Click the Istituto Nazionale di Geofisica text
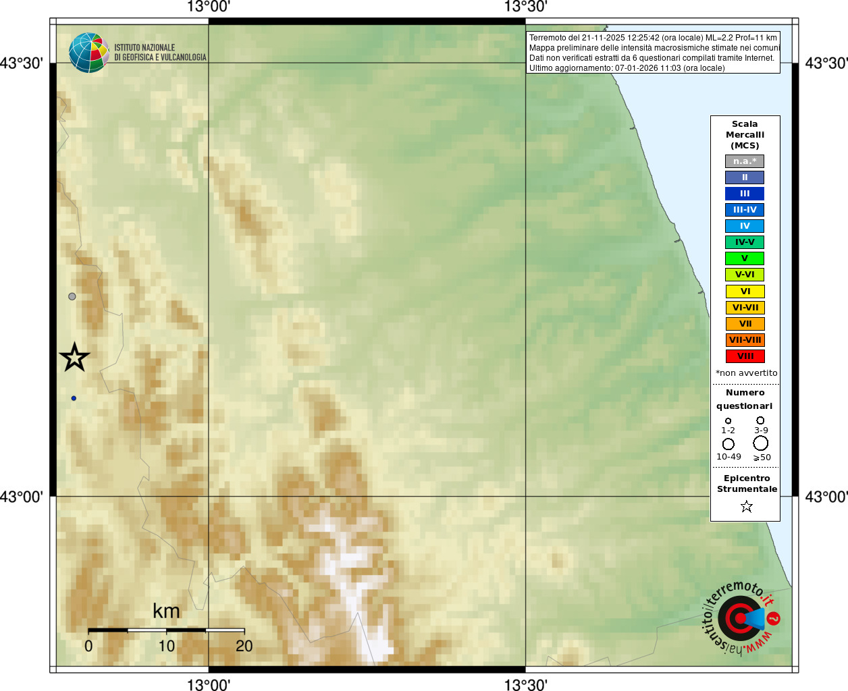This screenshot has width=848, height=691. [x=160, y=53]
